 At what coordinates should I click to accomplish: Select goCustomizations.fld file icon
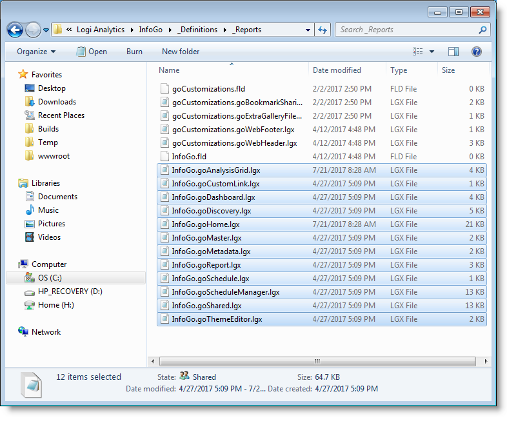pyautogui.click(x=164, y=88)
